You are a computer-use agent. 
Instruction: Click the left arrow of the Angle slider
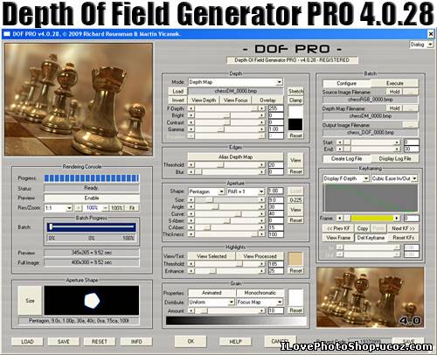coord(191,207)
